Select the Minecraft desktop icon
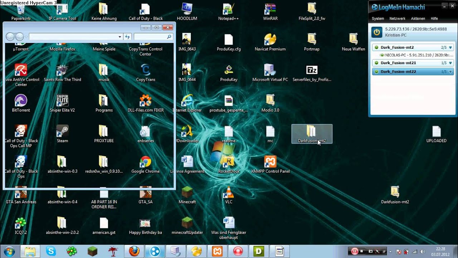Image resolution: width=458 pixels, height=258 pixels. click(187, 195)
